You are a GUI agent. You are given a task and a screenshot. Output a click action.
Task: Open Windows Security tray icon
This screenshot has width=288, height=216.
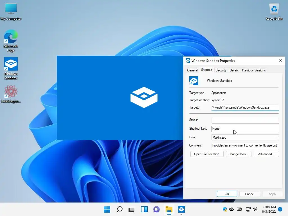coord(224,209)
